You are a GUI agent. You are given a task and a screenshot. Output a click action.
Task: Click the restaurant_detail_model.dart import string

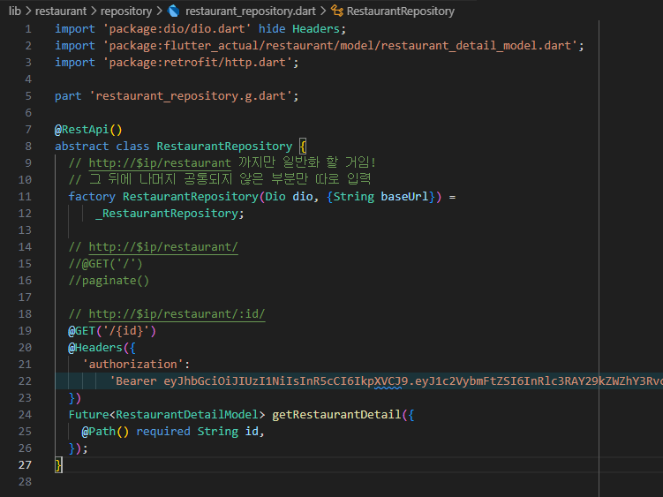[x=340, y=46]
